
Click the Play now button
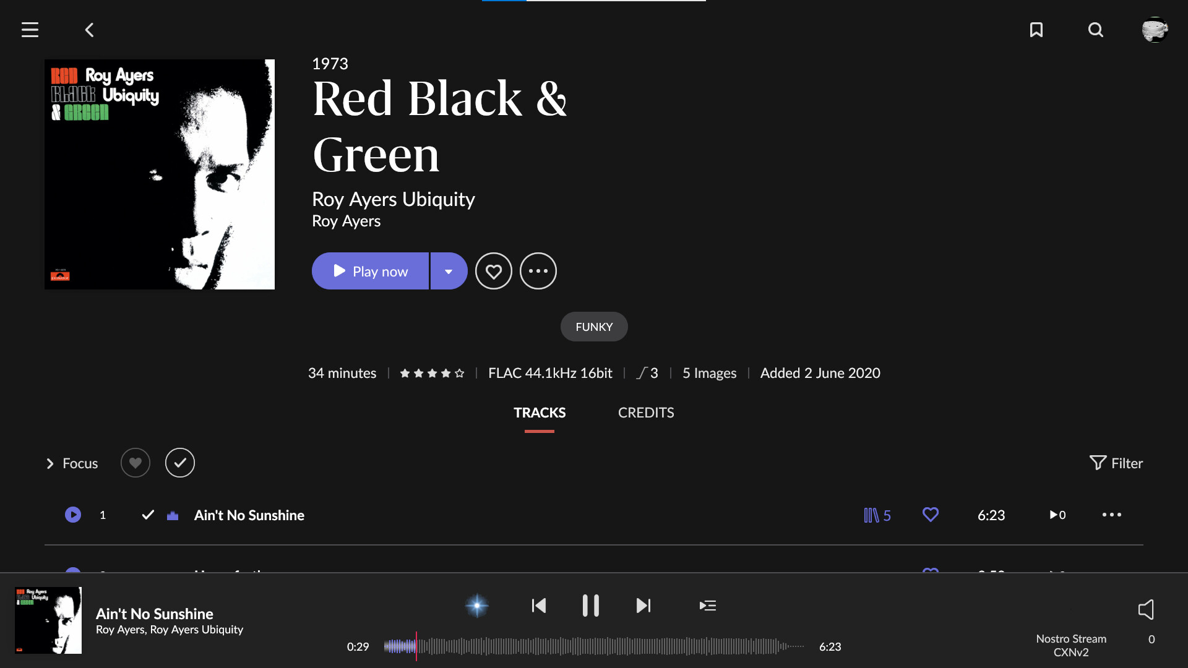pyautogui.click(x=370, y=271)
